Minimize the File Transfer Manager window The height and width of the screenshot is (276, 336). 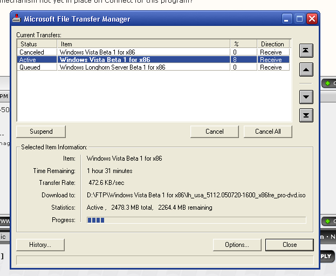click(x=288, y=19)
